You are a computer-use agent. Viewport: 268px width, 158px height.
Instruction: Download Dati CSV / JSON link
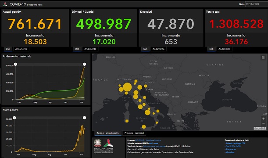pyautogui.click(x=233, y=147)
